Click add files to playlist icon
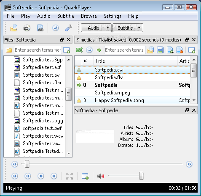Image resolution: width=201 pixels, height=196 pixels. coord(170,50)
